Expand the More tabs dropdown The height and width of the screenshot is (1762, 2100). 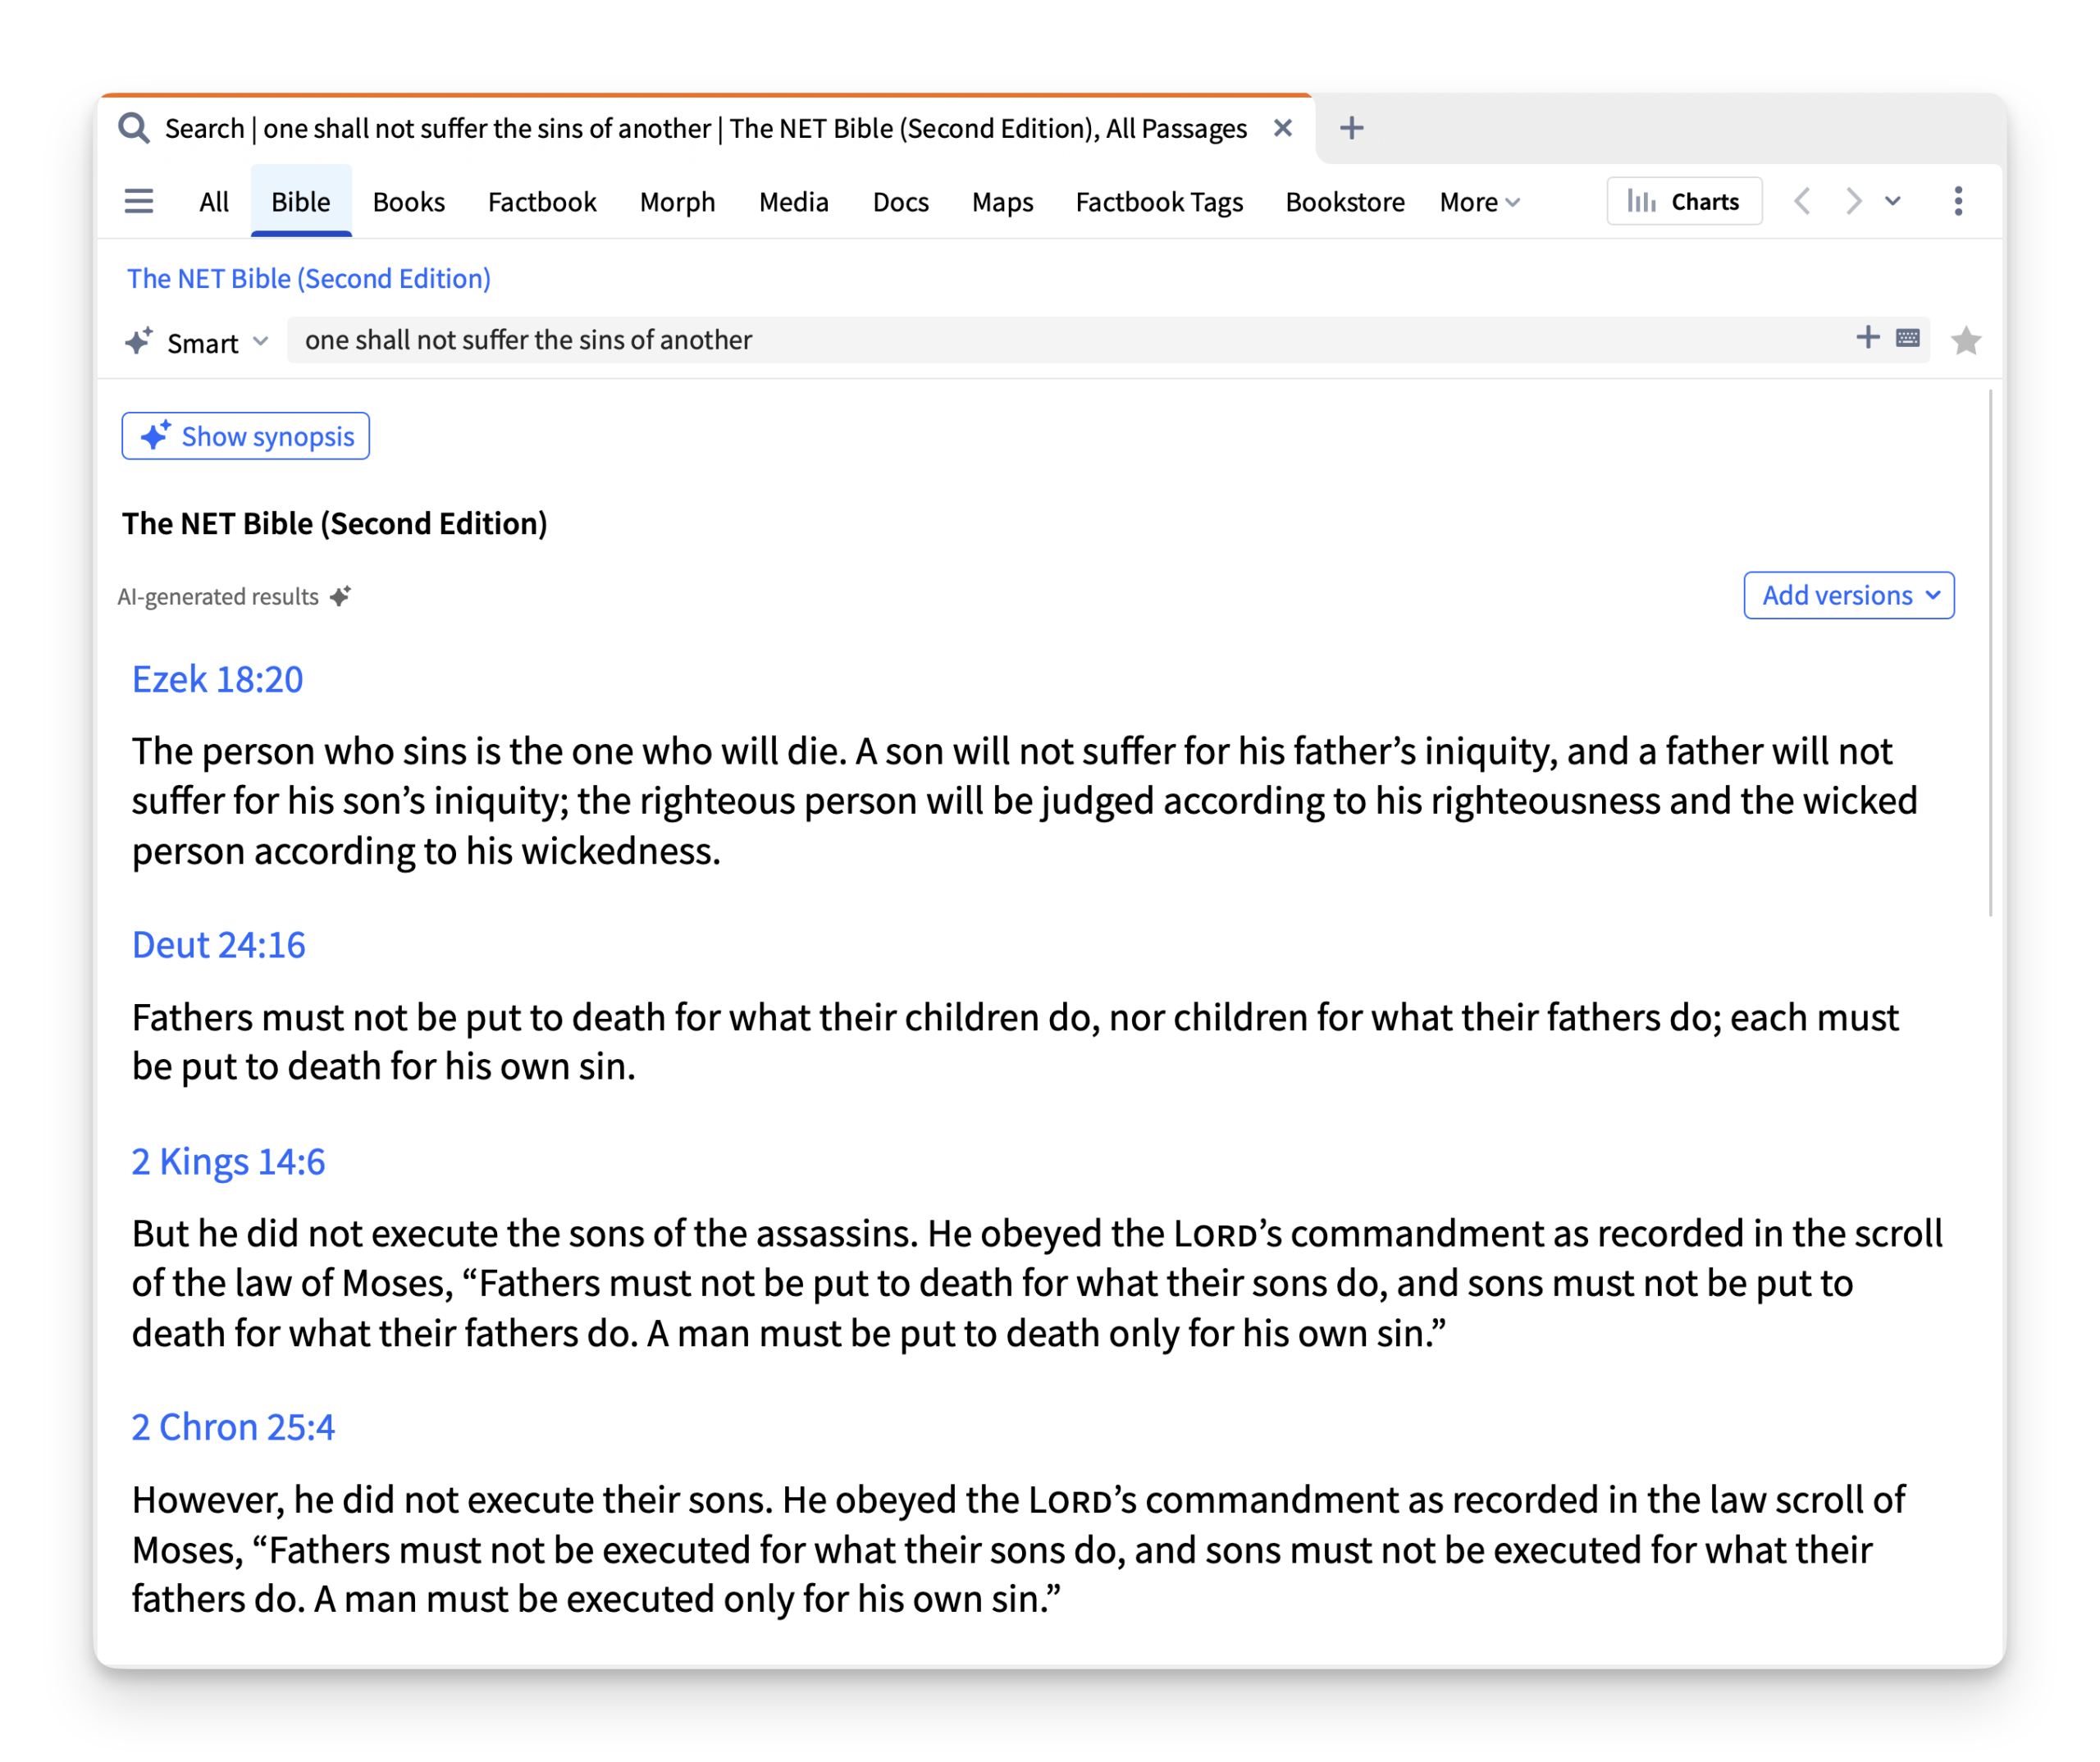pyautogui.click(x=1480, y=202)
